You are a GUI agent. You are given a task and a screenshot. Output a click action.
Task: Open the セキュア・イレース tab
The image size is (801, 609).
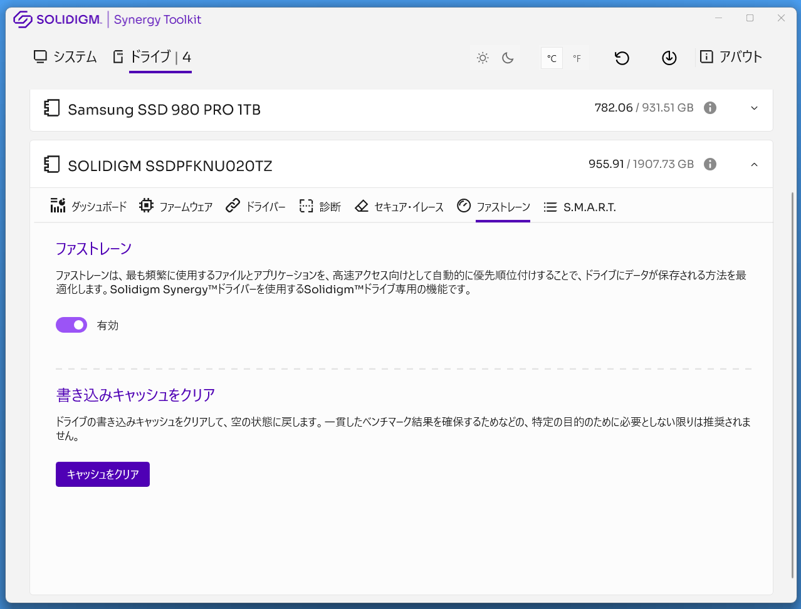pos(399,206)
